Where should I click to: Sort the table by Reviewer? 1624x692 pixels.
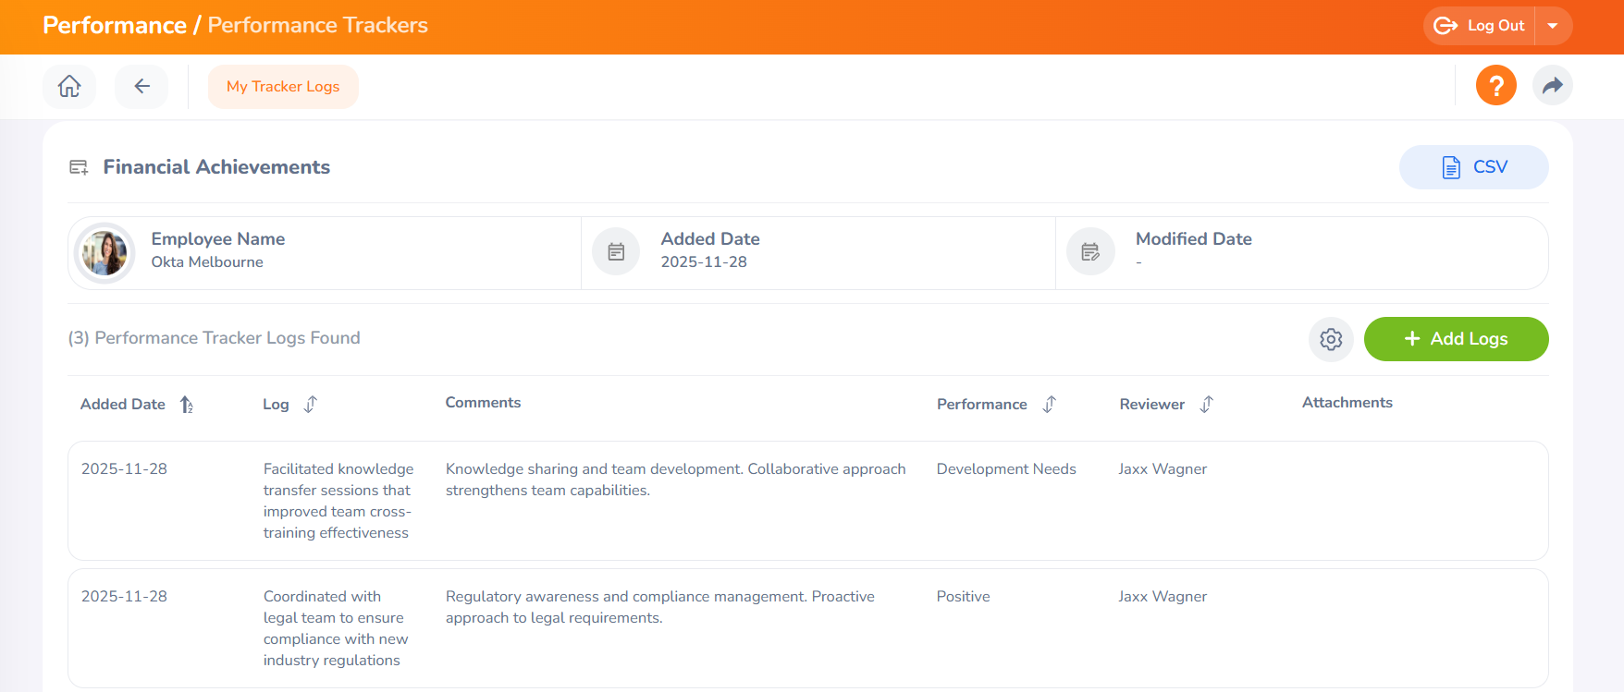(x=1206, y=405)
